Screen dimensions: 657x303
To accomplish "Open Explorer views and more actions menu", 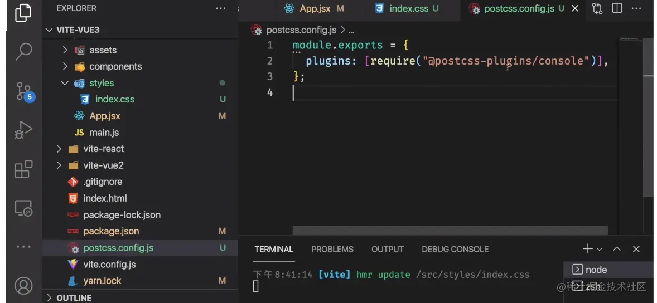I will coord(221,8).
